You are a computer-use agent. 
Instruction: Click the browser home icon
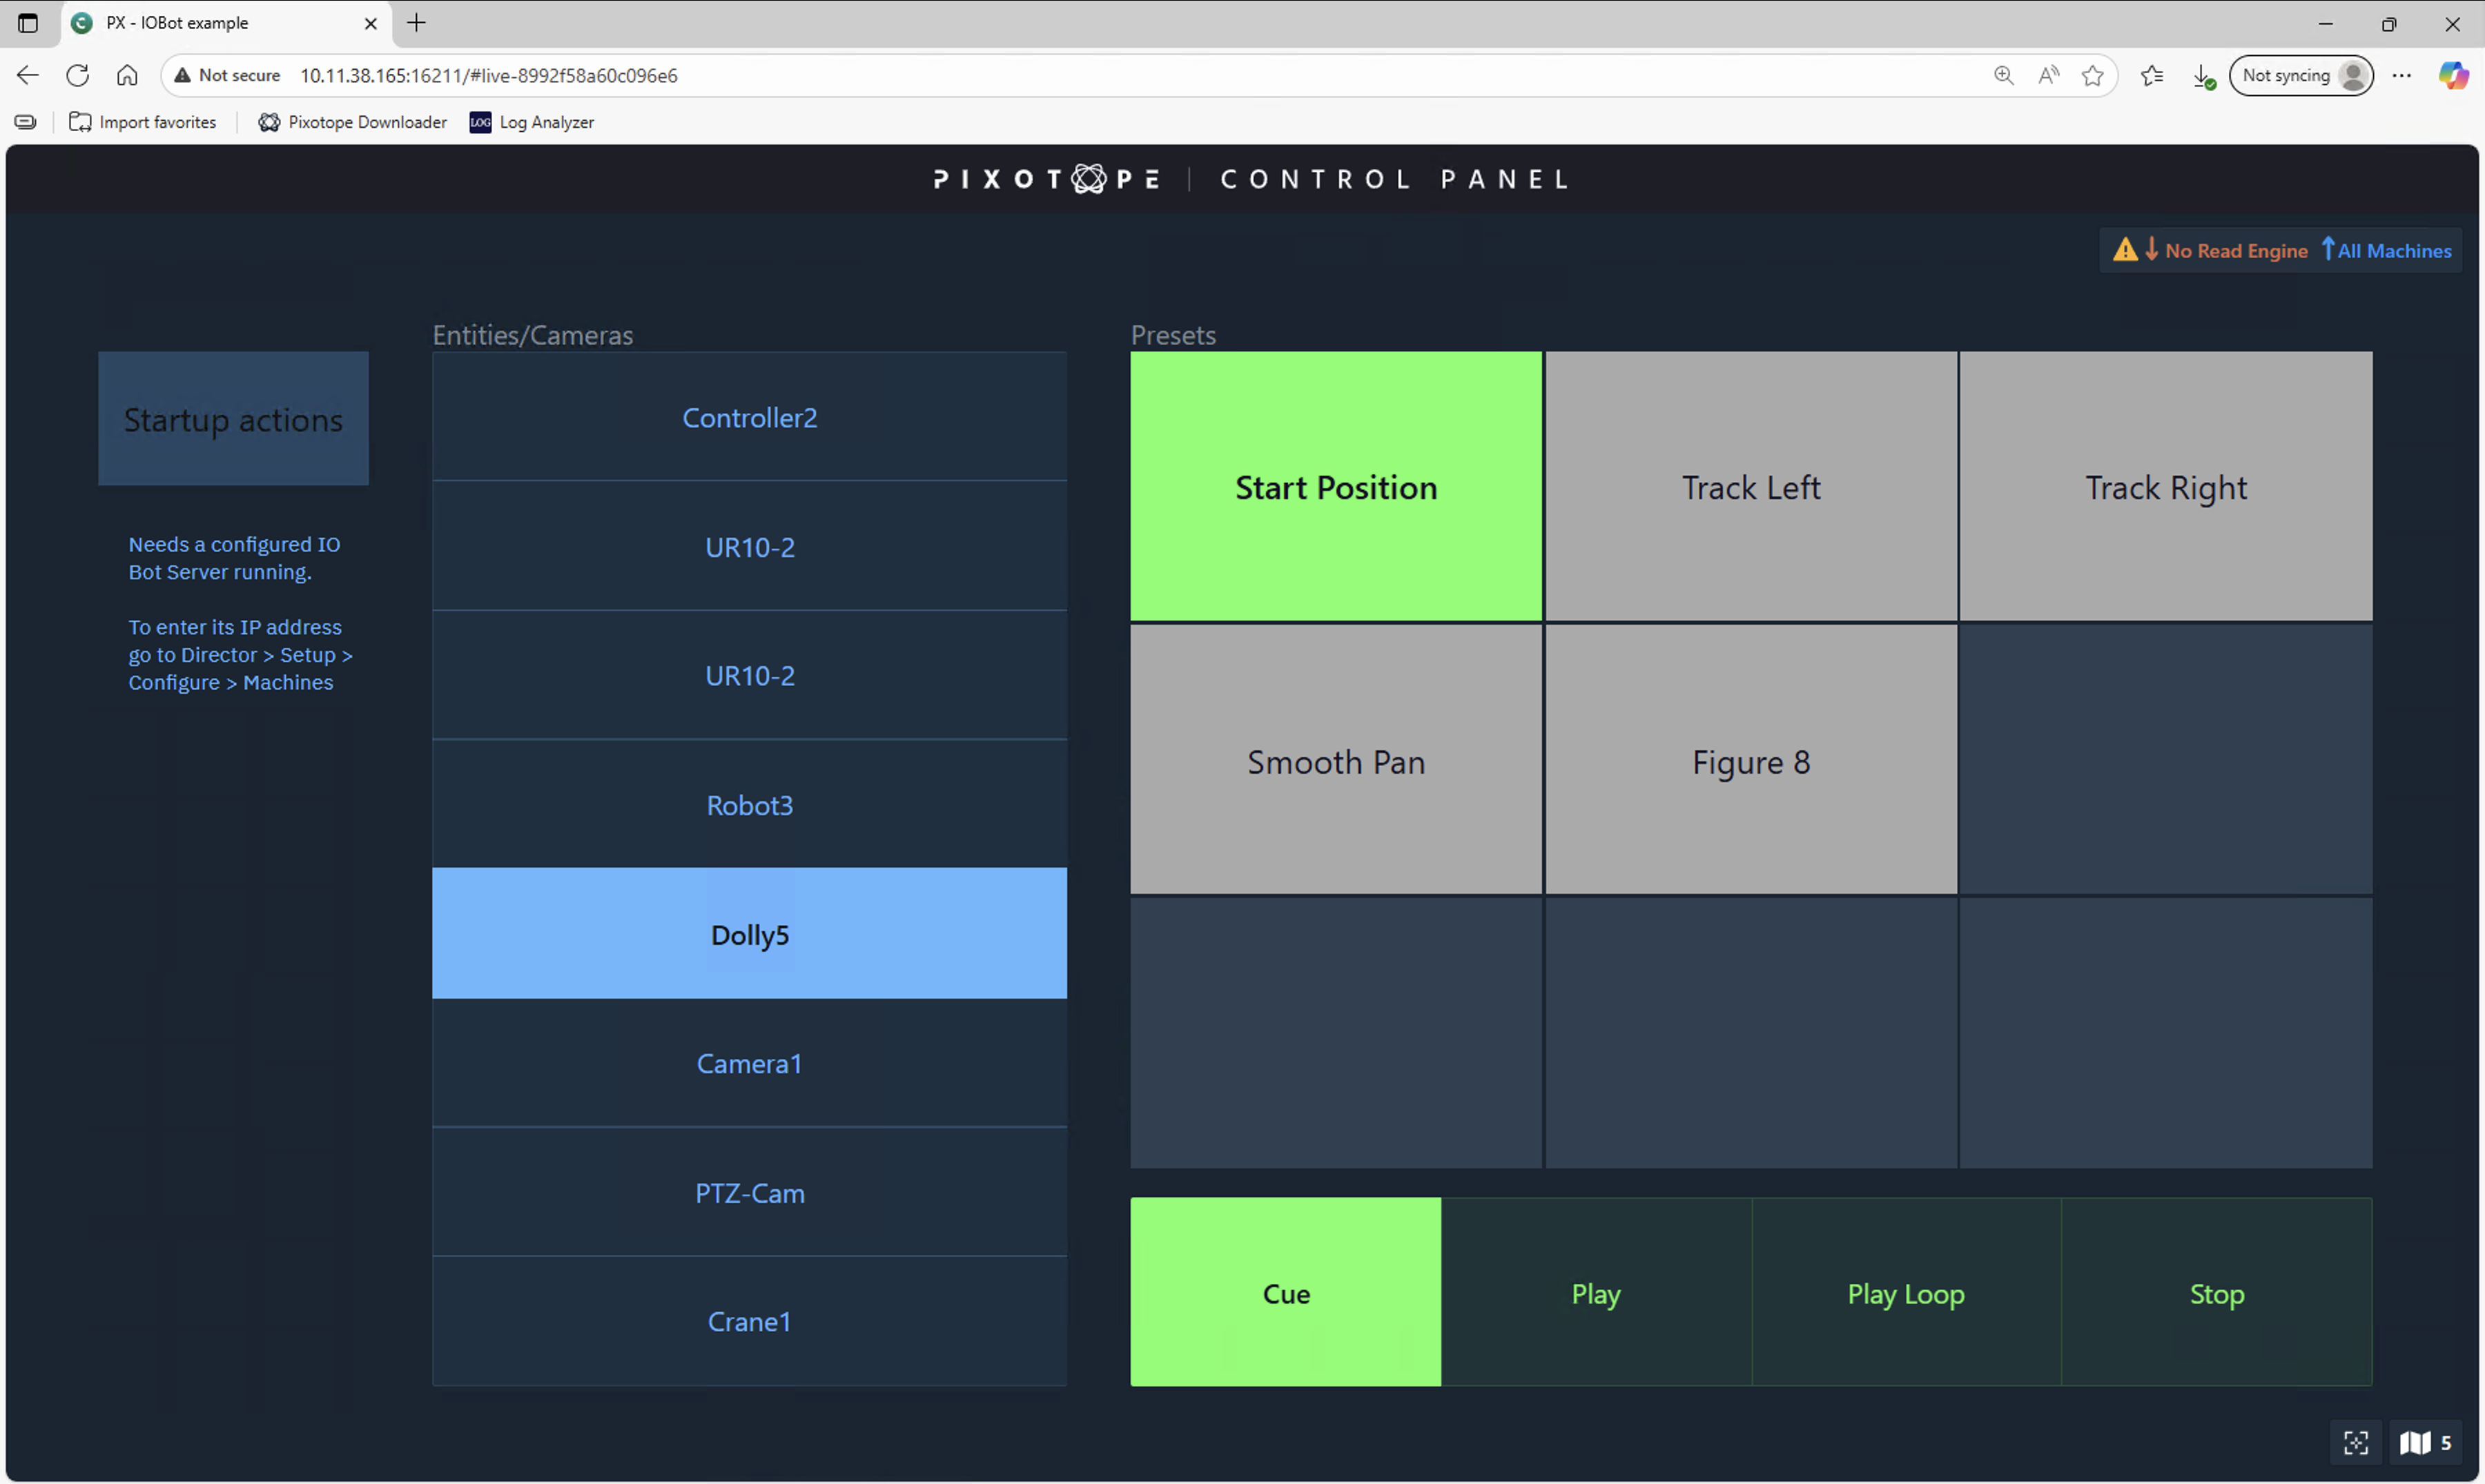click(127, 75)
